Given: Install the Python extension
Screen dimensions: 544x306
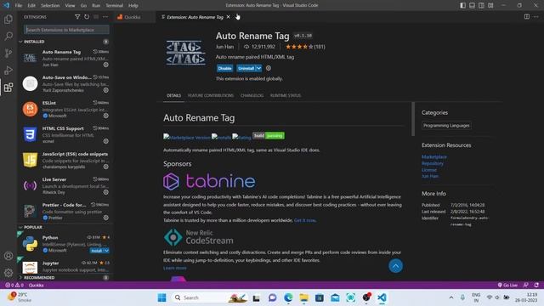Looking at the screenshot, I should pos(97,251).
